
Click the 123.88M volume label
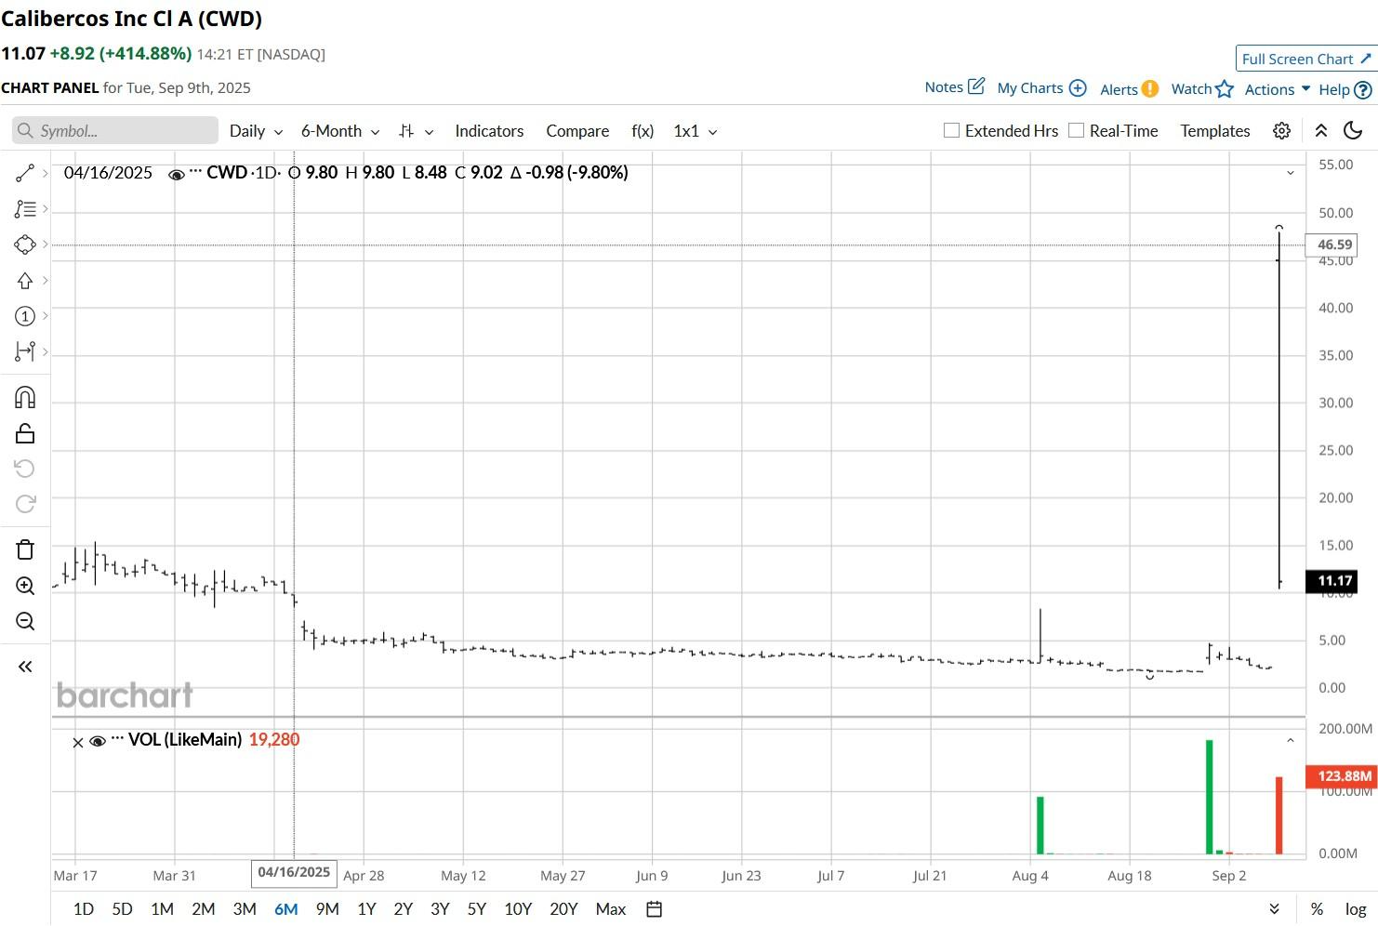1343,775
